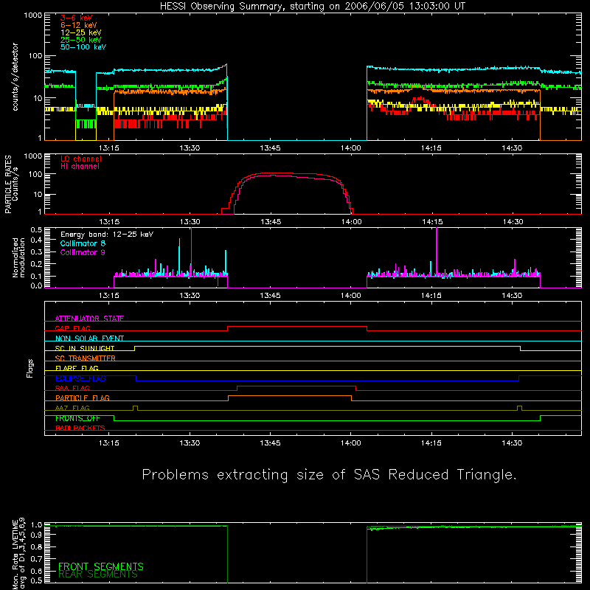Click the Energy band: 12-25 keV label
This screenshot has width=590, height=590.
pos(107,235)
